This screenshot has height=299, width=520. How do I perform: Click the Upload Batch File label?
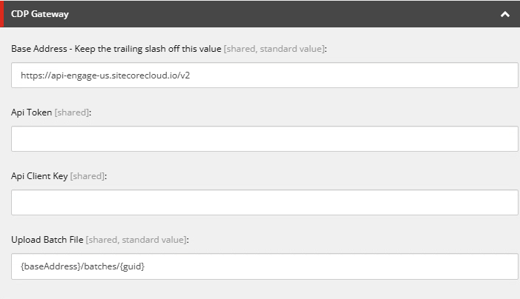click(x=47, y=239)
